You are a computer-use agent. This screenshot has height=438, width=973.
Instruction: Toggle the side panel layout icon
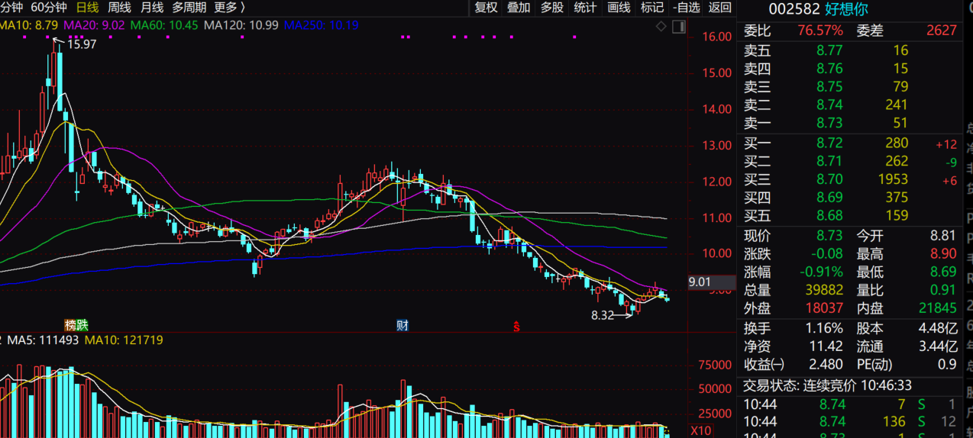[x=679, y=26]
